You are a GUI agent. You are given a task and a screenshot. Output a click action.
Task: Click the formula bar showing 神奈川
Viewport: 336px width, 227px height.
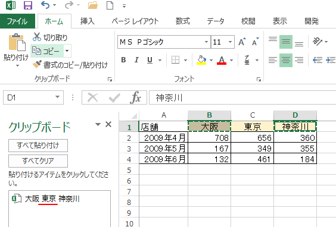(x=242, y=97)
